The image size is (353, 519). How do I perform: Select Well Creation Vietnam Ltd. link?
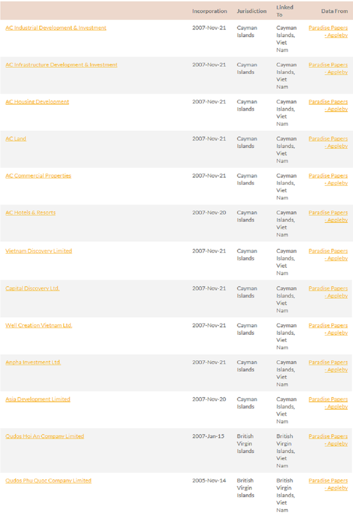coord(39,325)
